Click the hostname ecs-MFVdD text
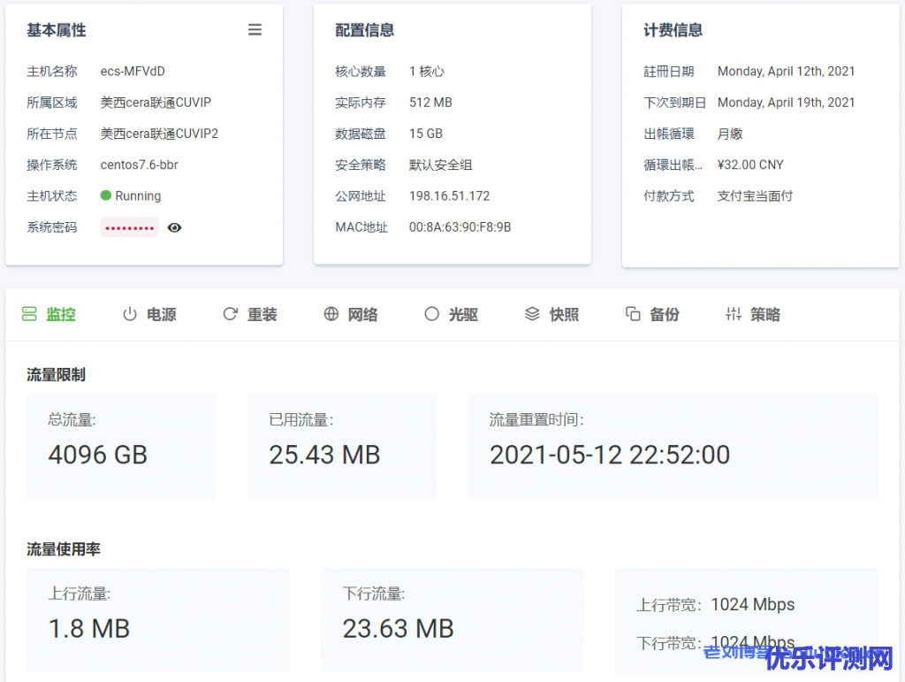The height and width of the screenshot is (682, 905). 133,72
